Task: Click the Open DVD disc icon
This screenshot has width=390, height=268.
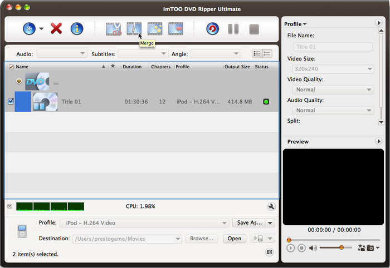Action: 30,29
